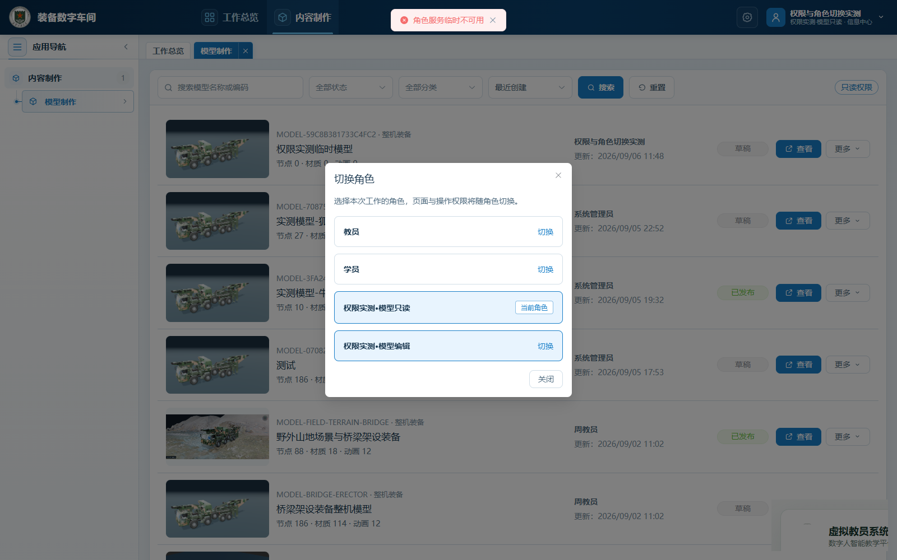897x560 pixels.
Task: Switch to the 工作总览 page tab
Action: pyautogui.click(x=168, y=51)
